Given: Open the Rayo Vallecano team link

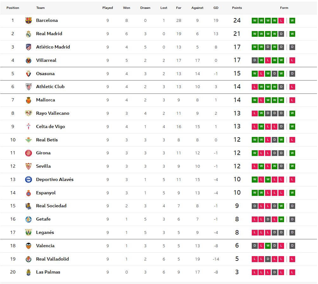Looking at the screenshot, I should click(x=53, y=113).
